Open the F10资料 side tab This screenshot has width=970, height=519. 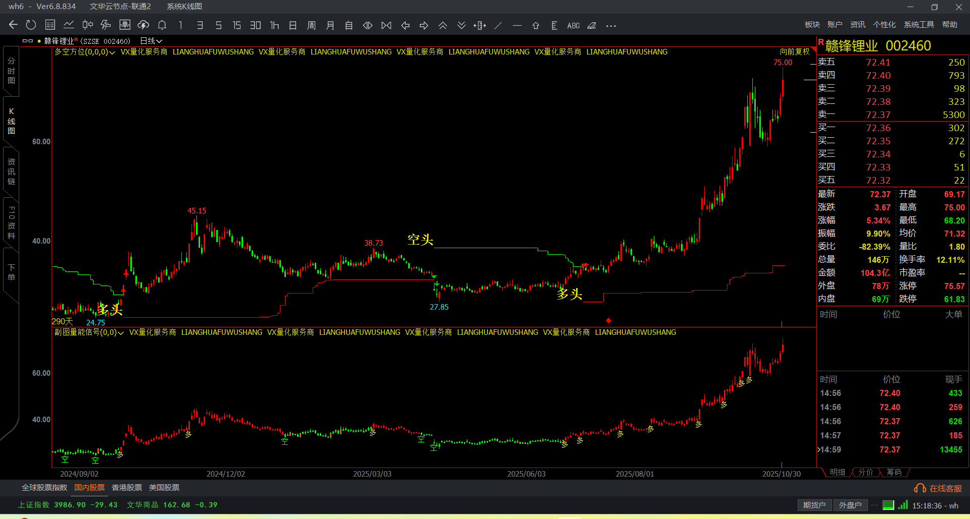point(11,222)
